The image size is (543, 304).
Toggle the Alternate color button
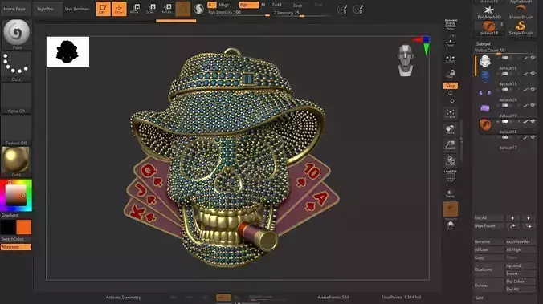[x=16, y=247]
